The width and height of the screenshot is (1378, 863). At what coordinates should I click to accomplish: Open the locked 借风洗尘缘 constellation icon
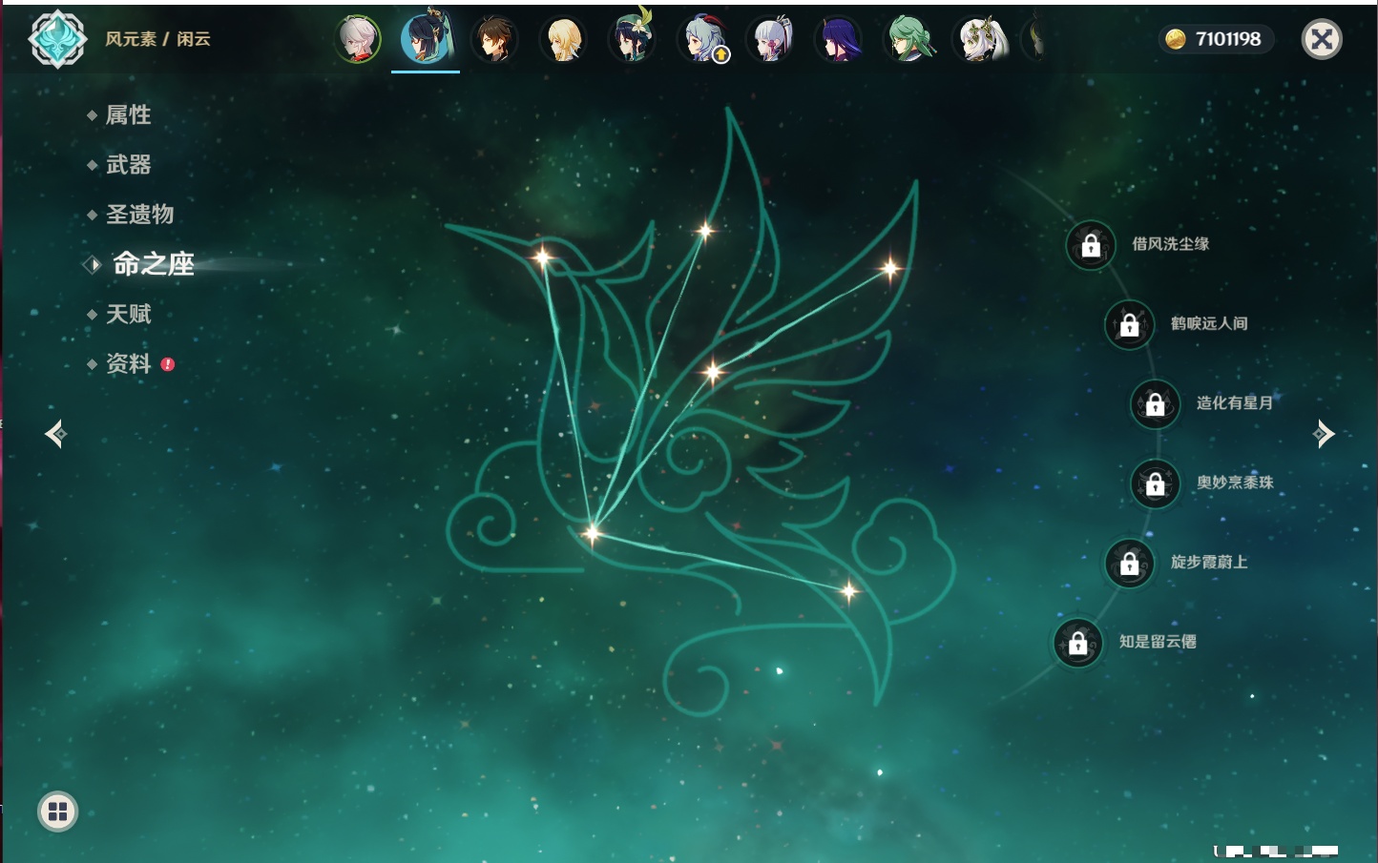click(x=1091, y=245)
